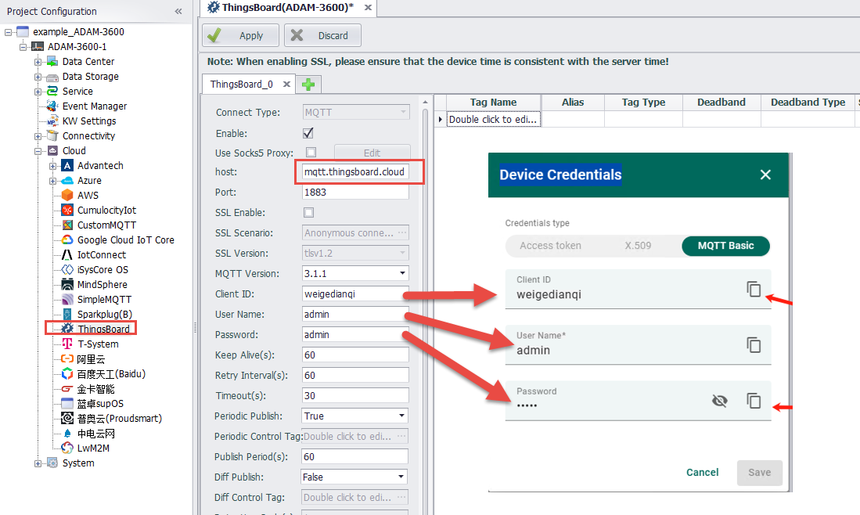Toggle password visibility eye icon
The height and width of the screenshot is (515, 860).
(x=719, y=401)
